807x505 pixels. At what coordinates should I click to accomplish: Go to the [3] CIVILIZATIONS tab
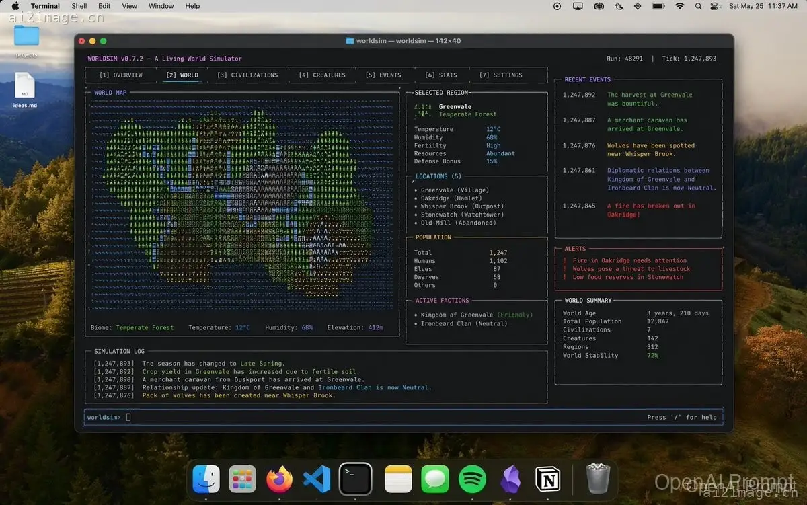click(247, 75)
